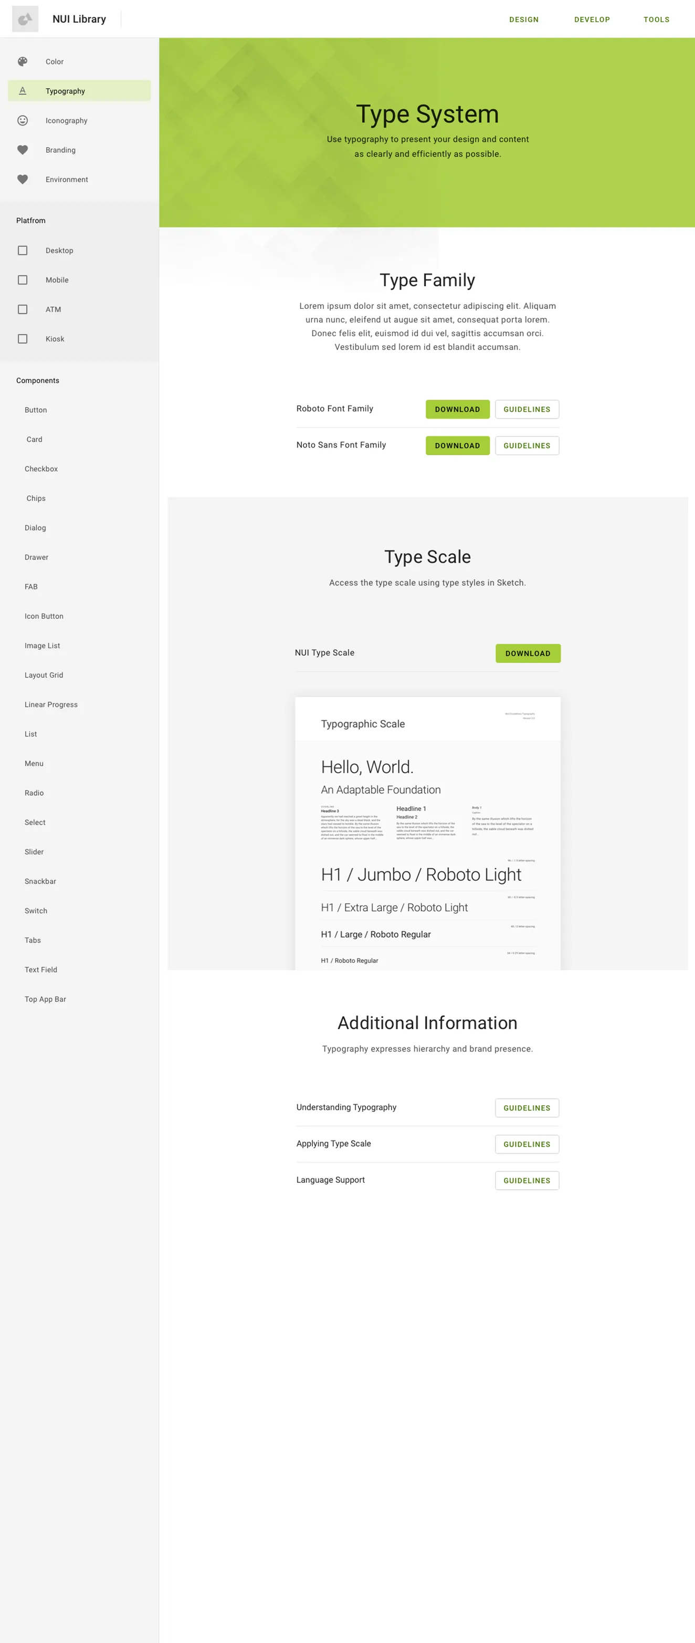Open the Text Field component page

click(41, 970)
